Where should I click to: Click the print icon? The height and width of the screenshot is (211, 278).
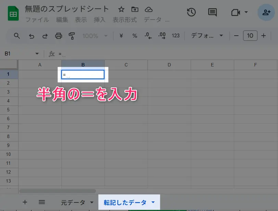click(59, 36)
